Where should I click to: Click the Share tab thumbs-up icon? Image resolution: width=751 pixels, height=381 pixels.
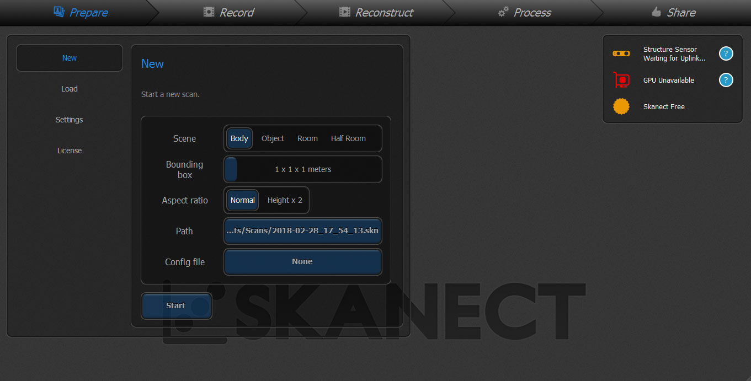click(656, 12)
